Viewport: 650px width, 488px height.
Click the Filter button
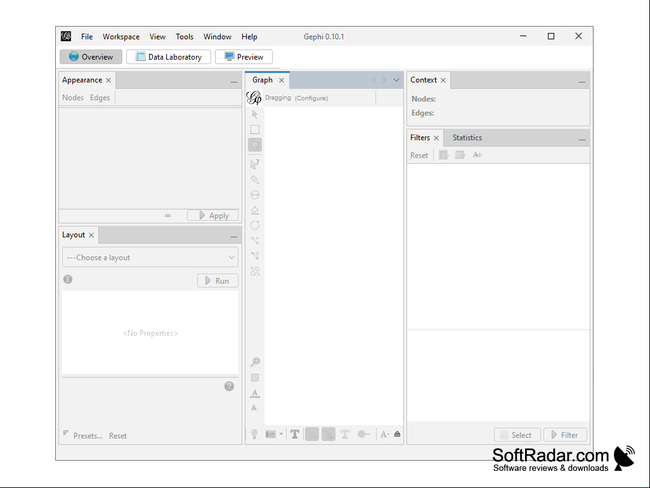(565, 435)
